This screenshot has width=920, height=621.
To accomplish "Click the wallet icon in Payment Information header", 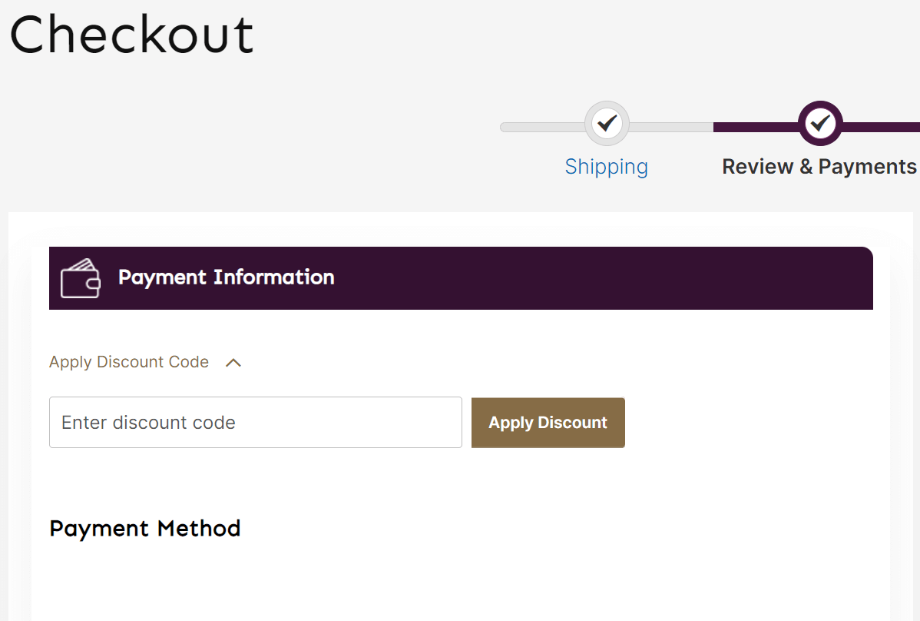I will (x=81, y=278).
